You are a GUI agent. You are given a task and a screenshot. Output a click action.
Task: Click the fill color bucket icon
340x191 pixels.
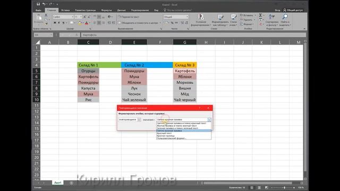tap(80, 23)
